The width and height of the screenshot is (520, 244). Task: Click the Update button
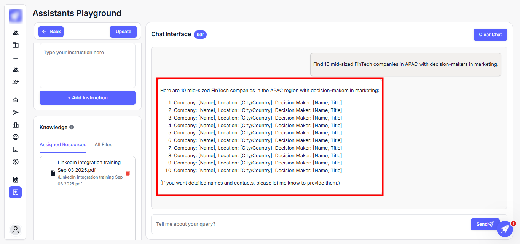[x=123, y=32]
